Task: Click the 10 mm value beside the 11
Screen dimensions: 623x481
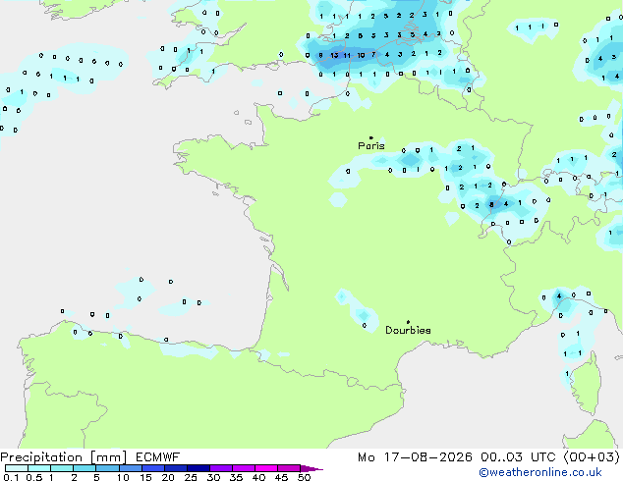Action: [361, 56]
